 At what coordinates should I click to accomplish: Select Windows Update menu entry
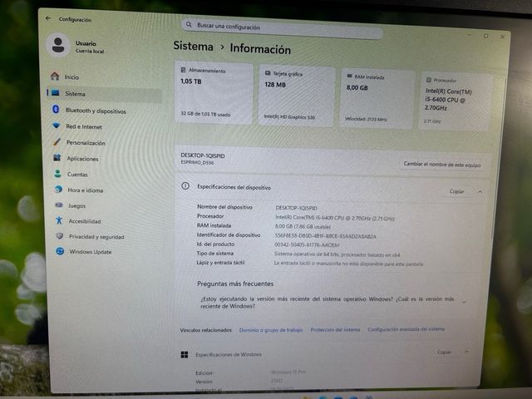pyautogui.click(x=91, y=252)
